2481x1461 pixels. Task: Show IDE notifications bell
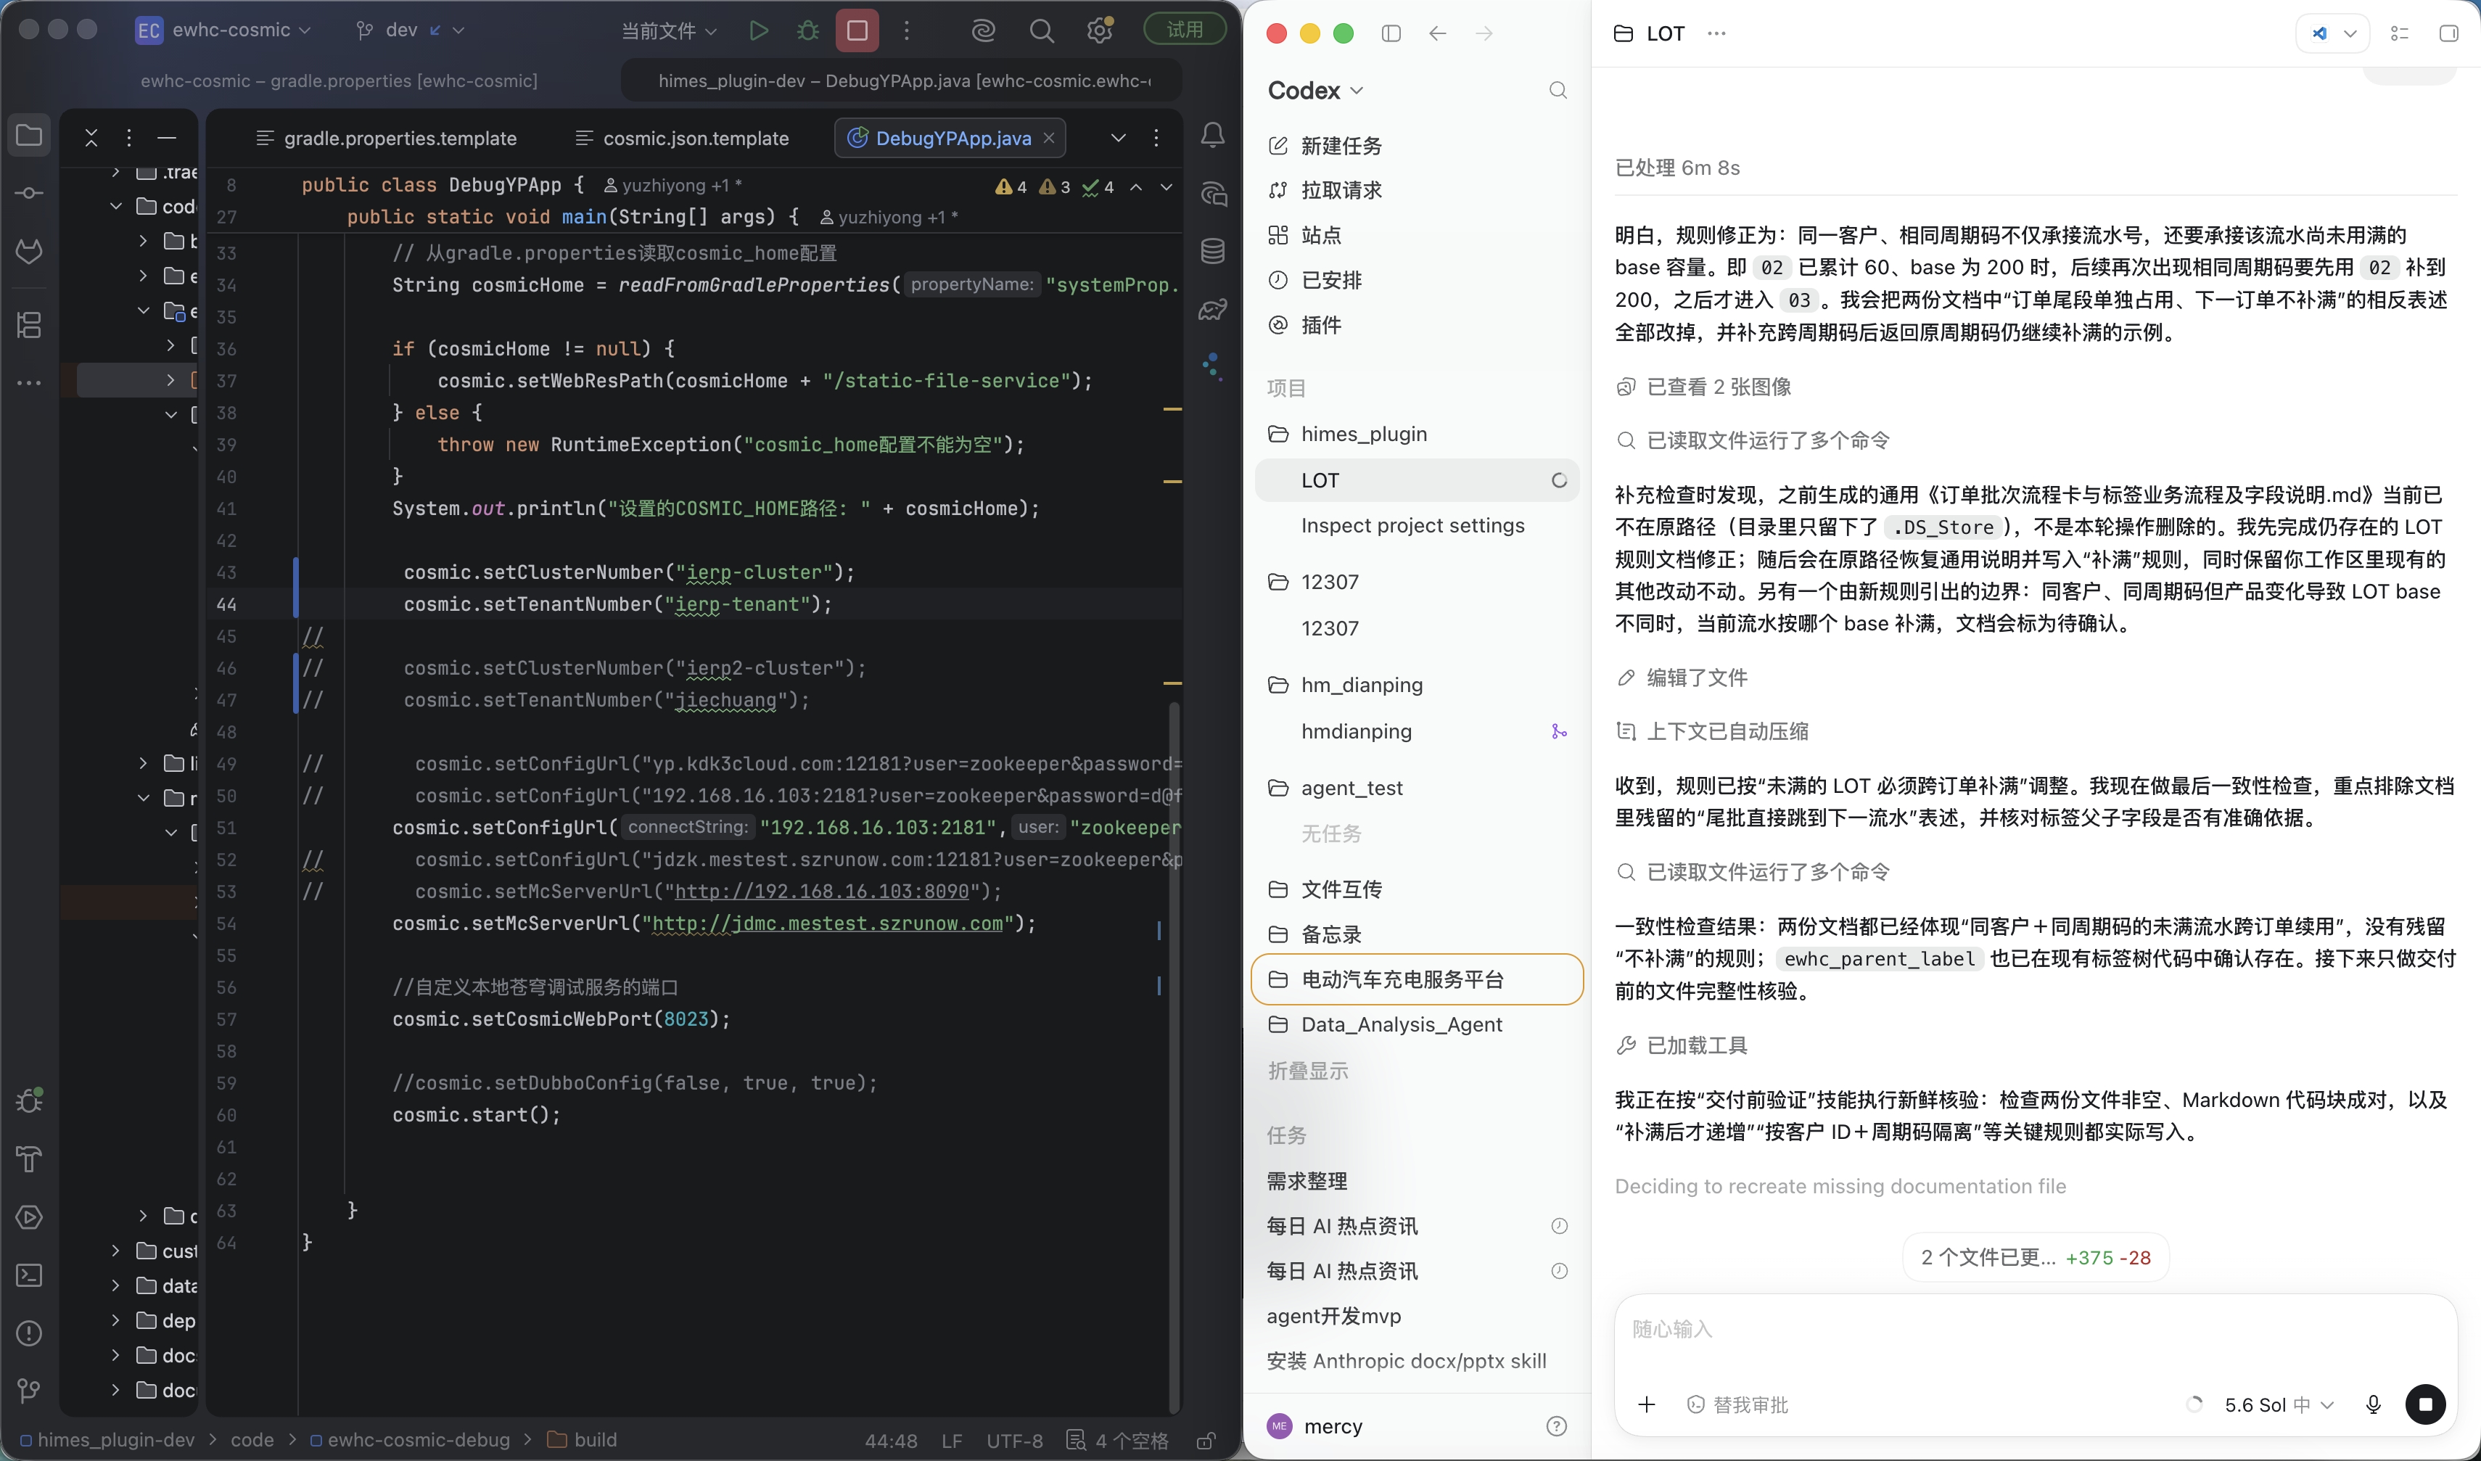[x=1213, y=135]
